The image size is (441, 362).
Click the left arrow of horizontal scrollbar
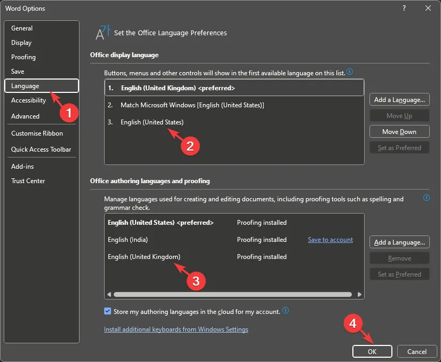[x=109, y=295]
